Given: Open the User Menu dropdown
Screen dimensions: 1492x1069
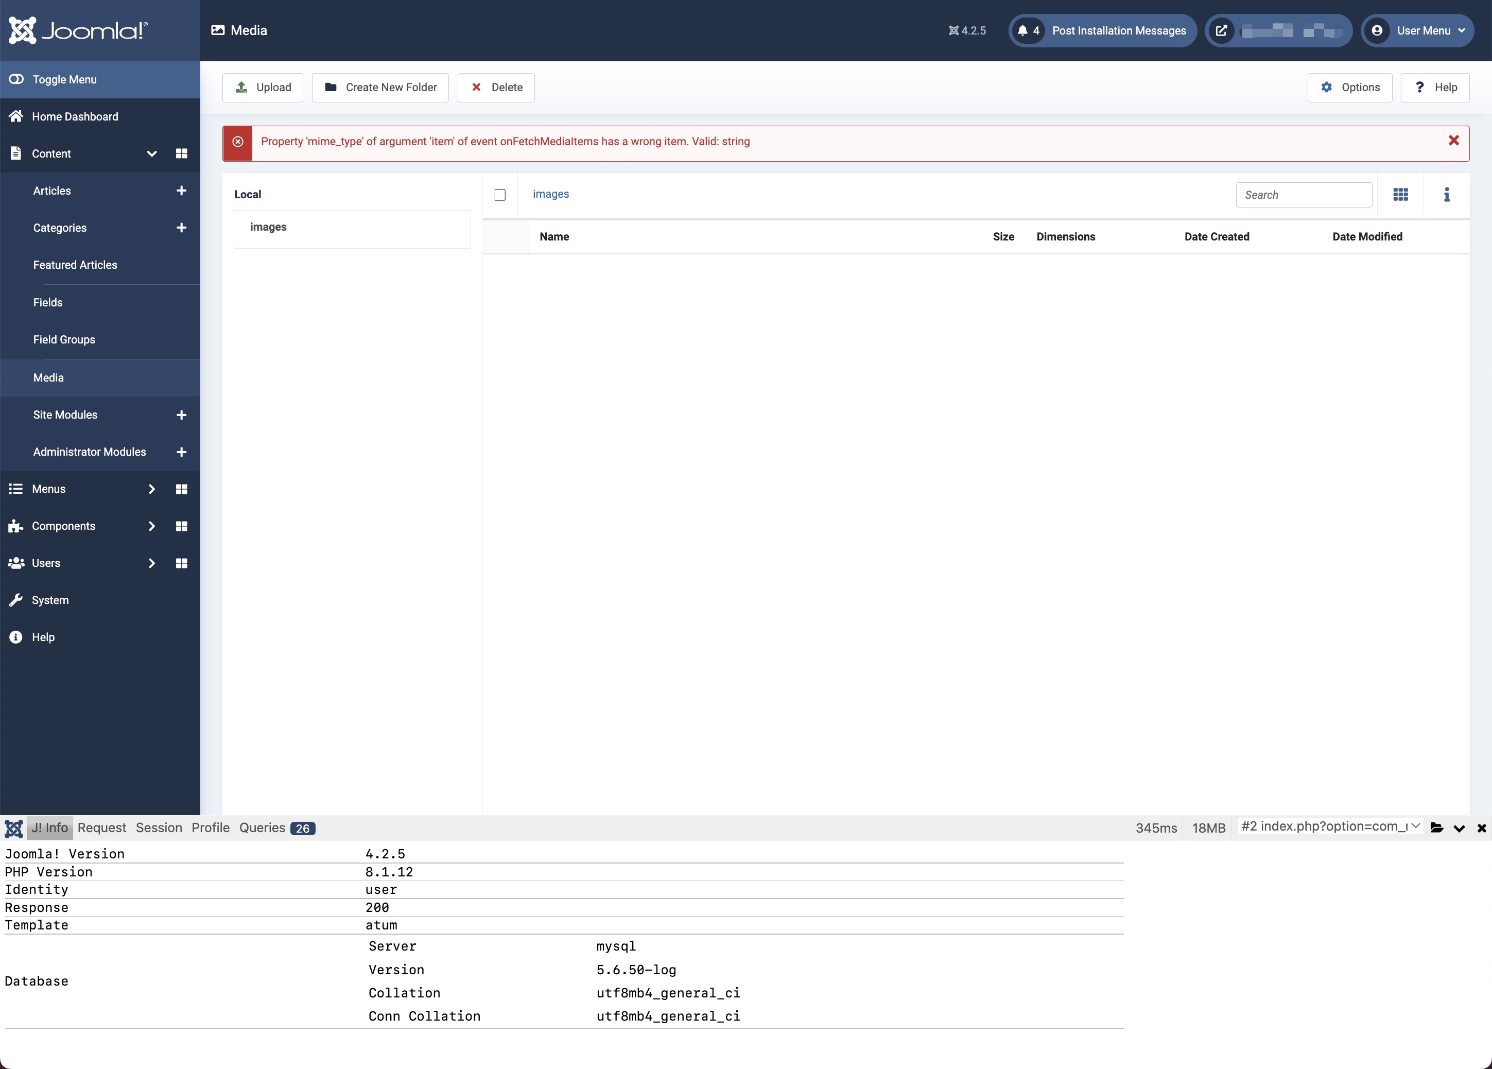Looking at the screenshot, I should pos(1417,30).
